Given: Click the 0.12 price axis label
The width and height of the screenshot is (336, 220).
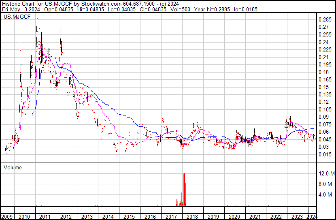Looking at the screenshot, I should click(x=323, y=102).
